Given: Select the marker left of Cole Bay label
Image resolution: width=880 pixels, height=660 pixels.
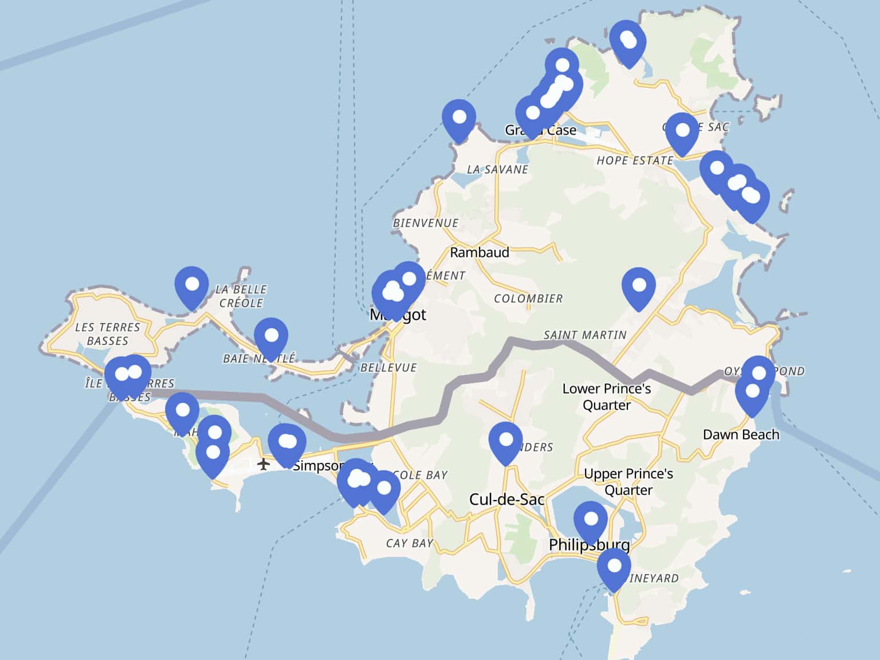Looking at the screenshot, I should 384,490.
